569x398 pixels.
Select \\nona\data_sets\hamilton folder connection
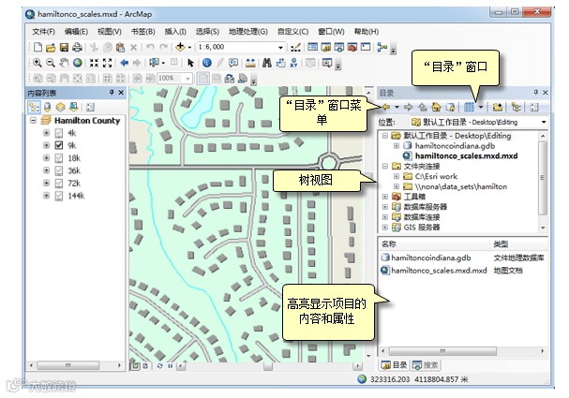(x=461, y=186)
